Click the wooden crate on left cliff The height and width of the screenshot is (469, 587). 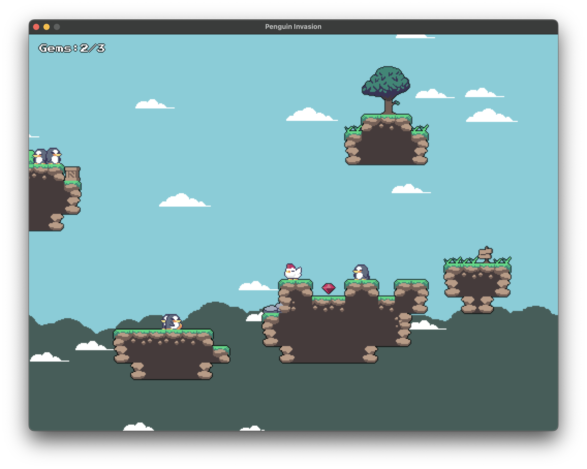point(72,174)
